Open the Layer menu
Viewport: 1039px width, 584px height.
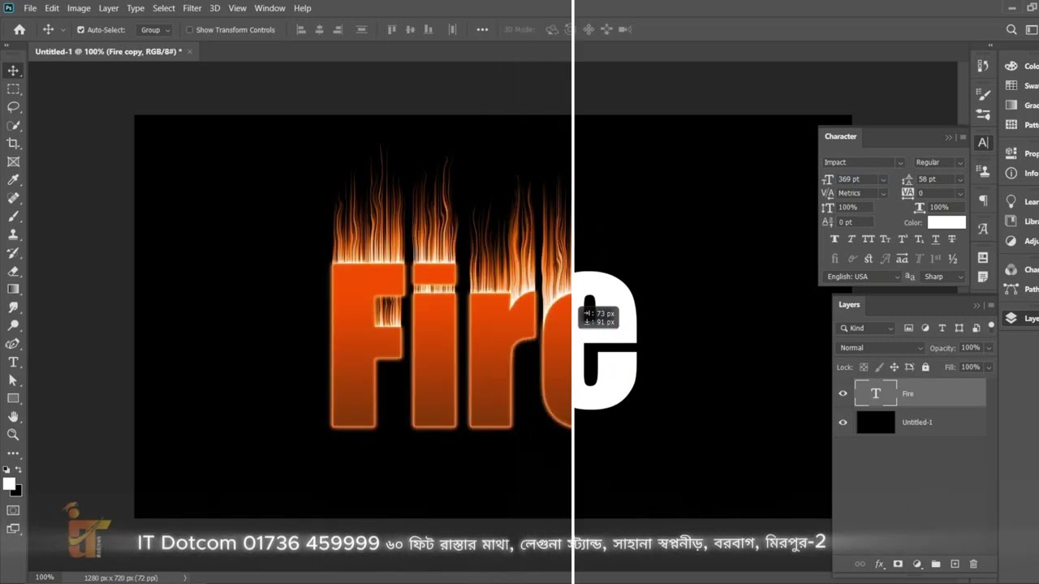pos(109,8)
